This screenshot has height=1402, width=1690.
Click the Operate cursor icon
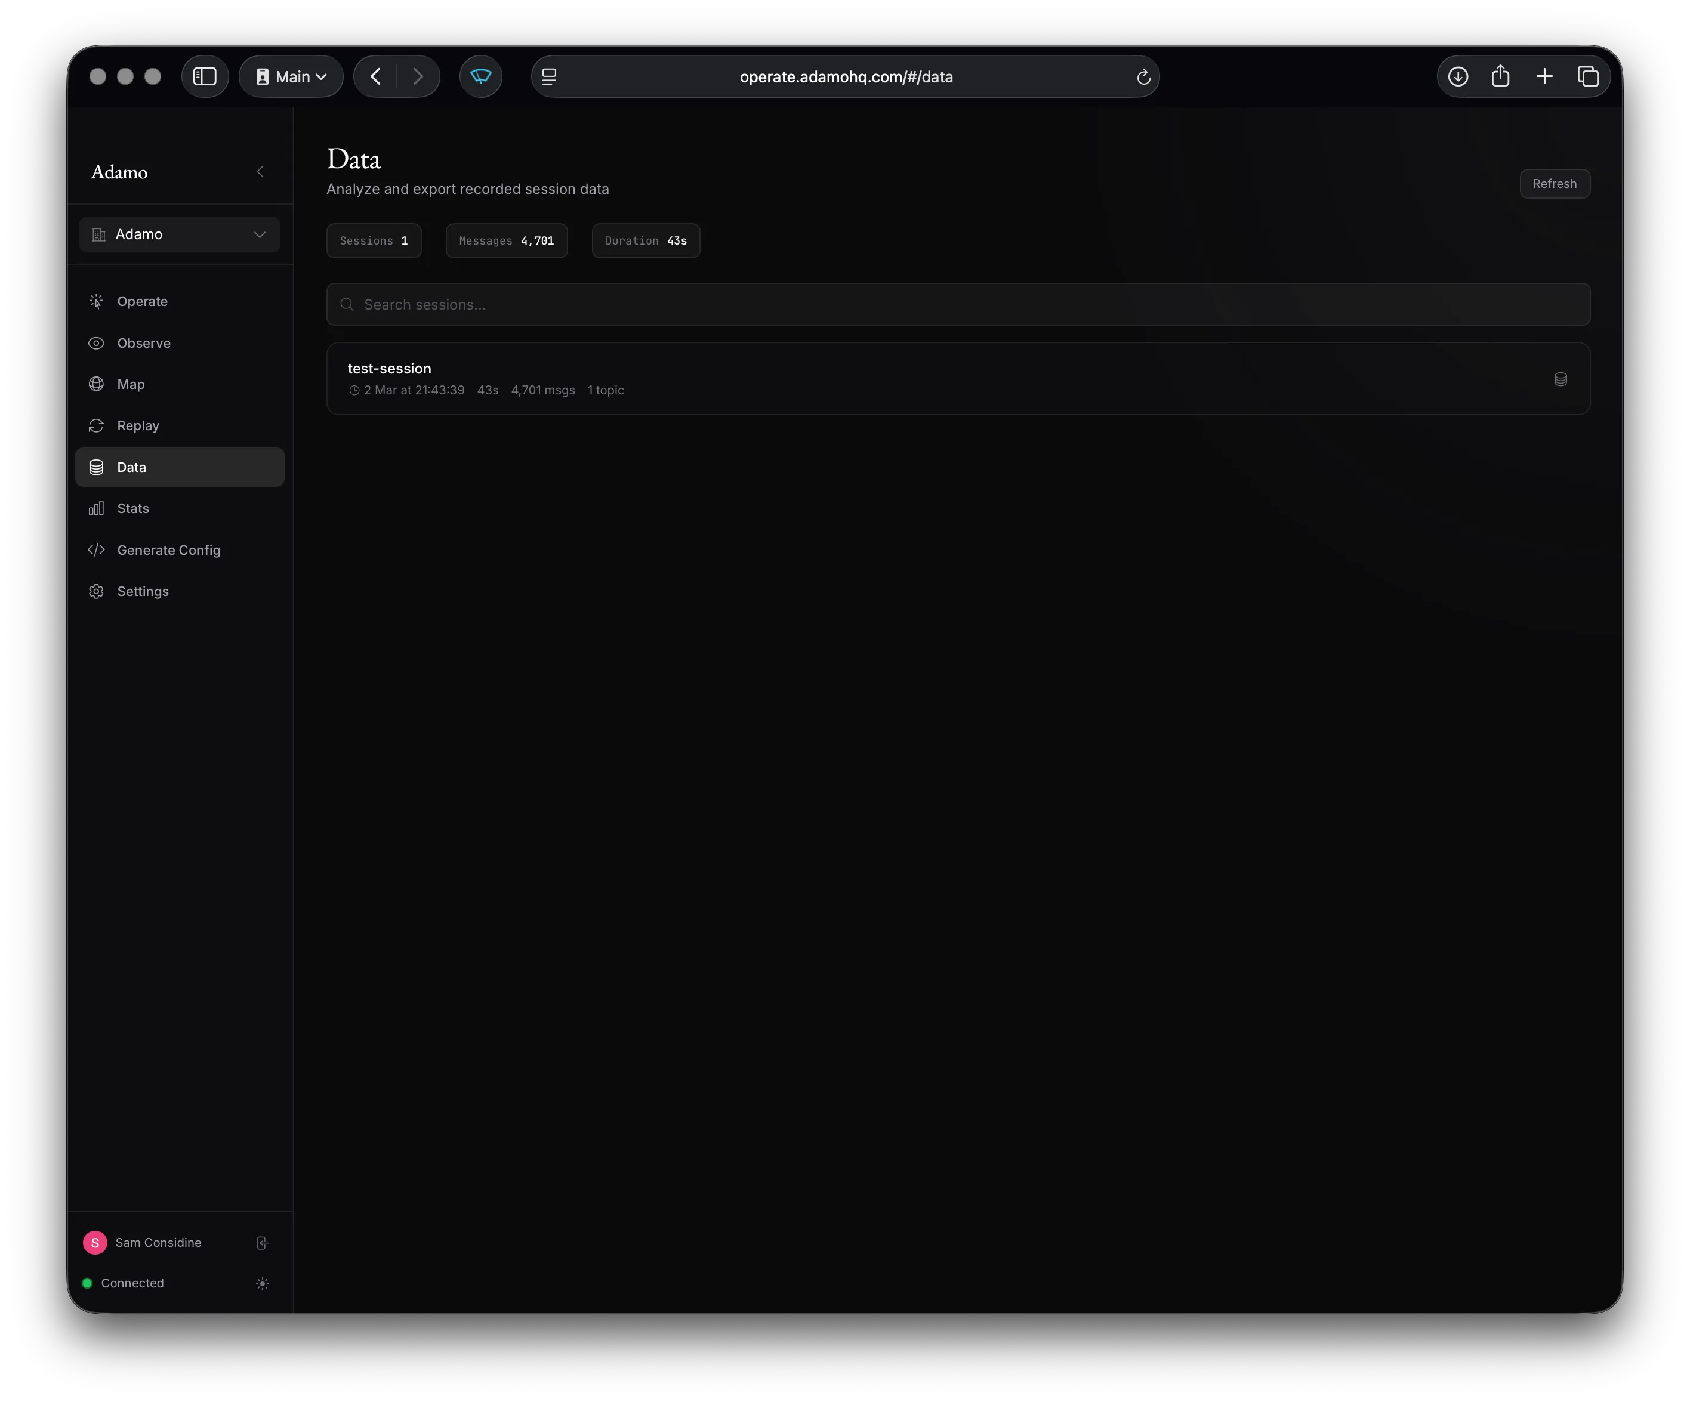coord(95,301)
